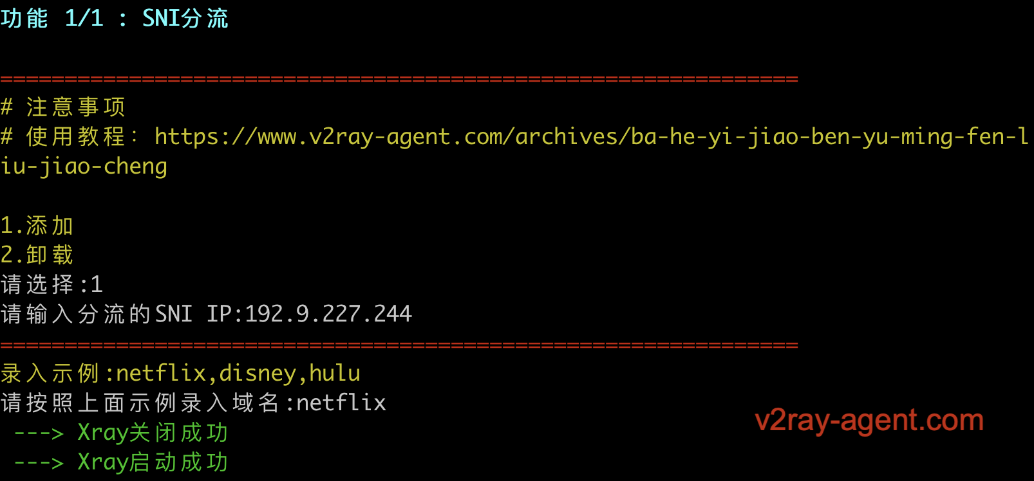Click the IP address 192.9.227.244

[328, 314]
